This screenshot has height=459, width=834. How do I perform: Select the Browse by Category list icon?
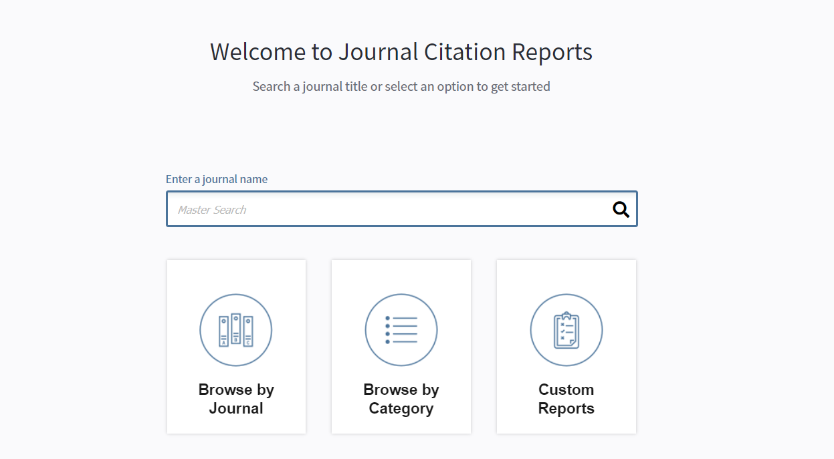(x=401, y=330)
